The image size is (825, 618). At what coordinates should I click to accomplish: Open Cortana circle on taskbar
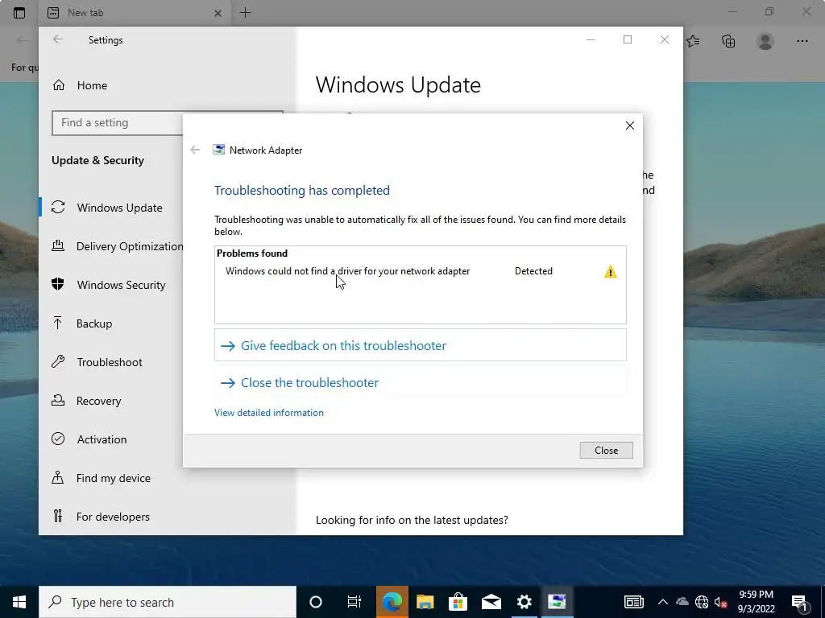[316, 602]
